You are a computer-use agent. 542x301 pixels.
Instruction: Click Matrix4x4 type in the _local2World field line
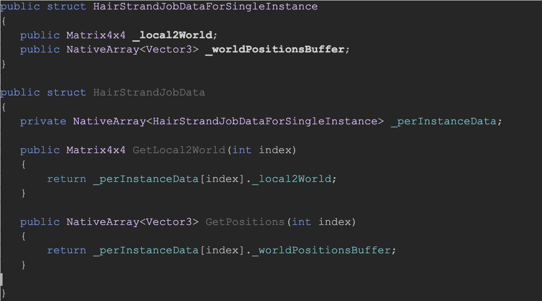[96, 35]
